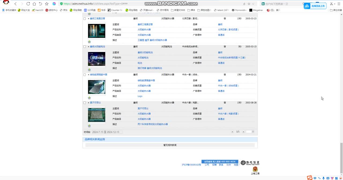Click the 业务垂询 hotline 400-880-4636 banner

click(x=220, y=162)
